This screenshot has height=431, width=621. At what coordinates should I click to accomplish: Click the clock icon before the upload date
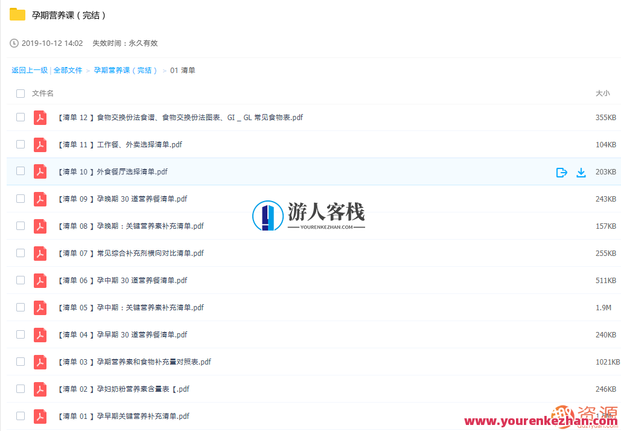[x=13, y=43]
